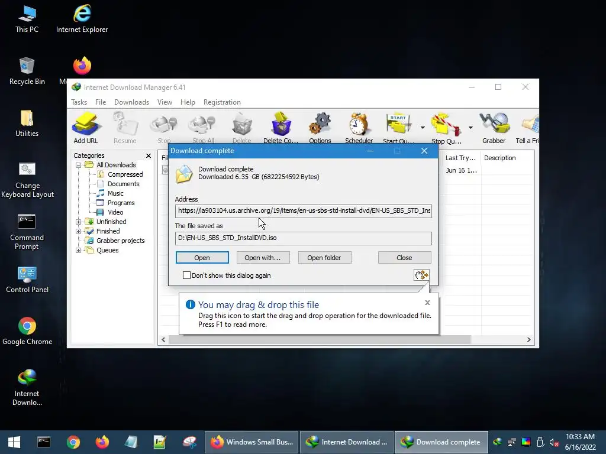Open the Downloads menu
Viewport: 606px width, 454px height.
click(131, 102)
